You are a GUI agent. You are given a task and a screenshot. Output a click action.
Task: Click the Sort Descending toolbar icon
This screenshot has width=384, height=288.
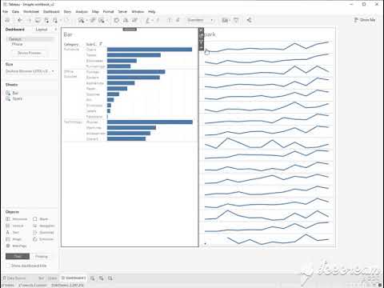(134, 20)
